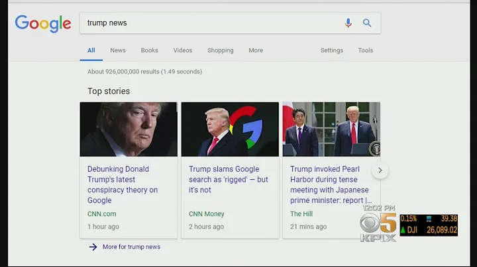
Task: Switch to the Shopping tab
Action: click(x=220, y=50)
